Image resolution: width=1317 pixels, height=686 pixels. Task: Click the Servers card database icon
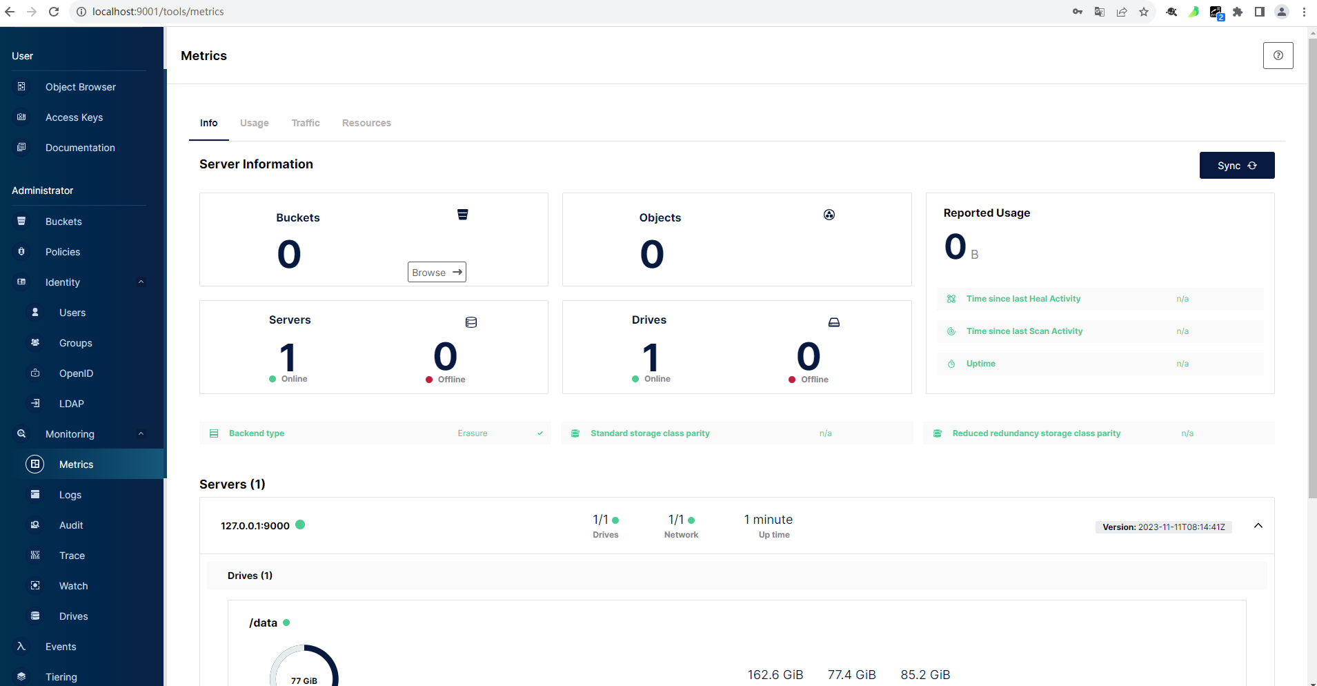tap(471, 322)
